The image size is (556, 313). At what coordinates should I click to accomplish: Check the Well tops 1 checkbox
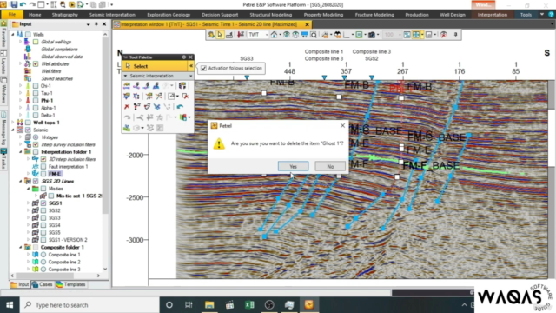28,123
